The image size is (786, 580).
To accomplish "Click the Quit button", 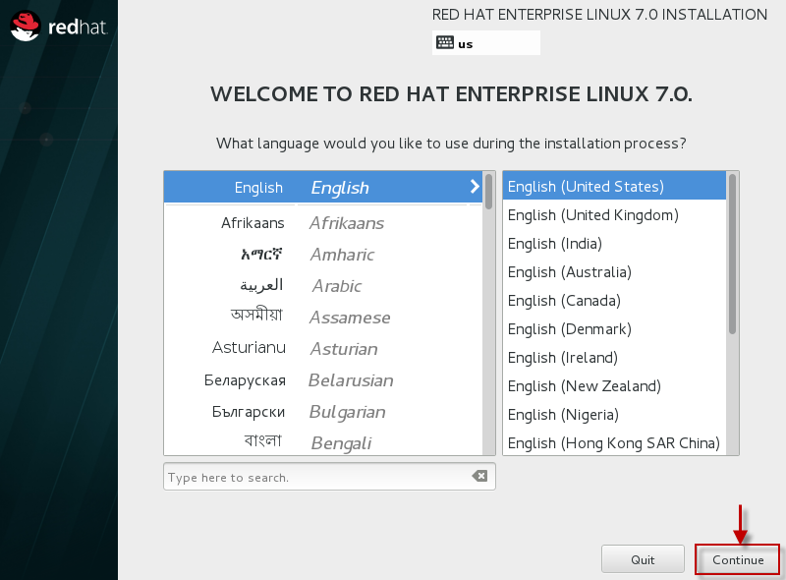I will [x=643, y=559].
